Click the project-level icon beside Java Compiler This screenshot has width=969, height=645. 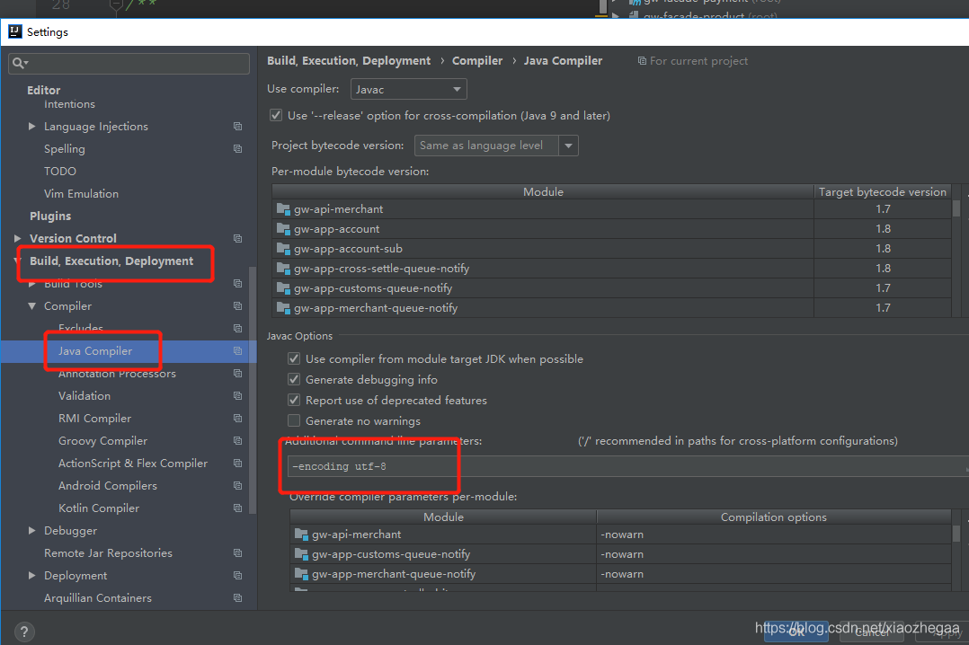237,351
